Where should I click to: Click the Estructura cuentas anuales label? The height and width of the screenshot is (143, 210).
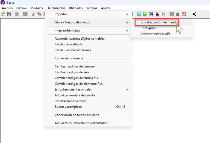click(x=73, y=90)
